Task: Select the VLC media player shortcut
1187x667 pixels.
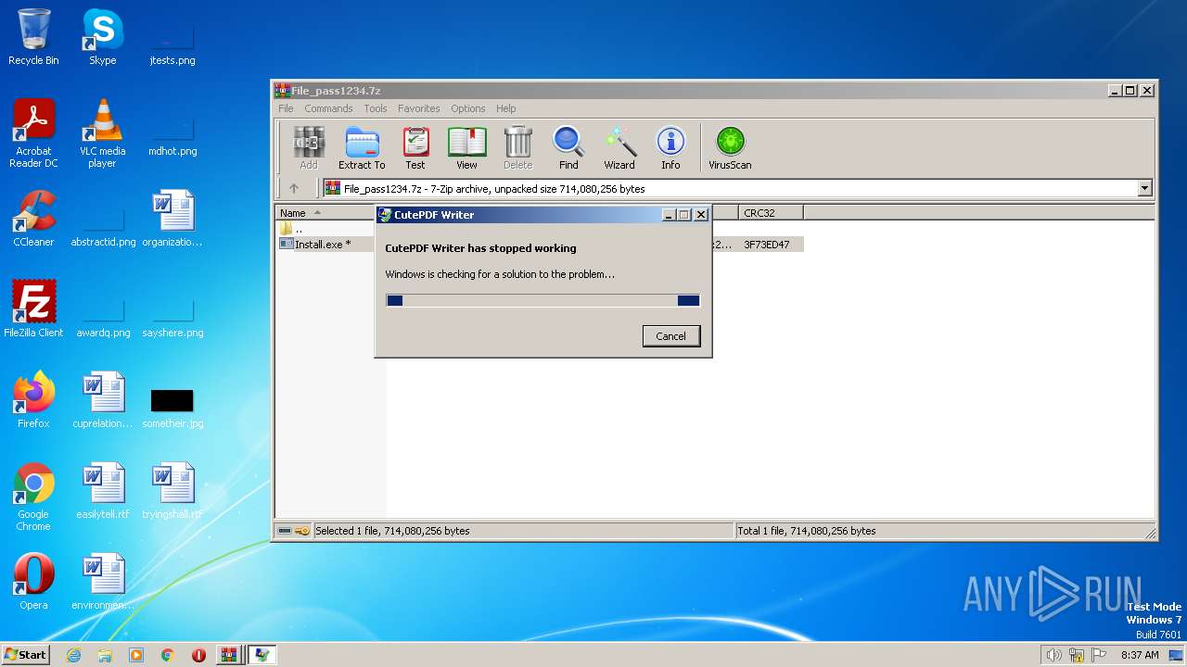Action: [102, 133]
